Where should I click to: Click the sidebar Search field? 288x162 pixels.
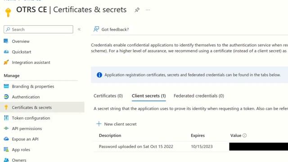click(x=38, y=29)
